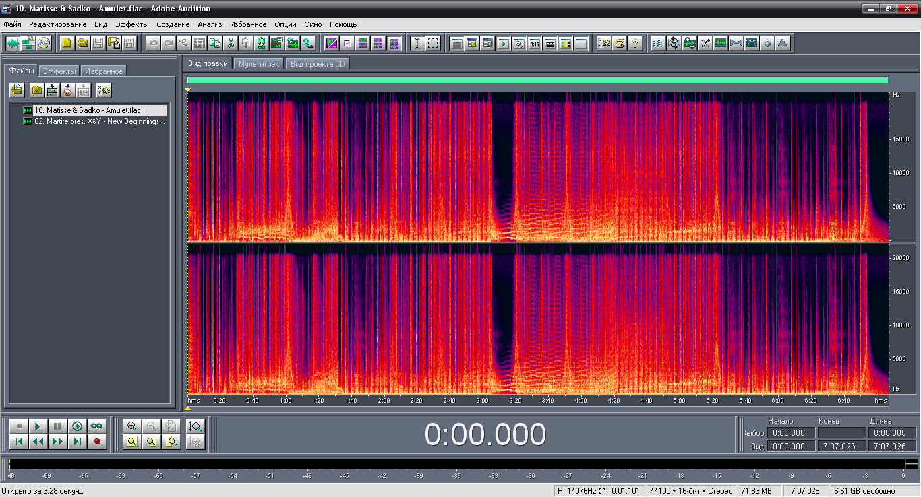Open the Избранное panel tab

click(104, 71)
